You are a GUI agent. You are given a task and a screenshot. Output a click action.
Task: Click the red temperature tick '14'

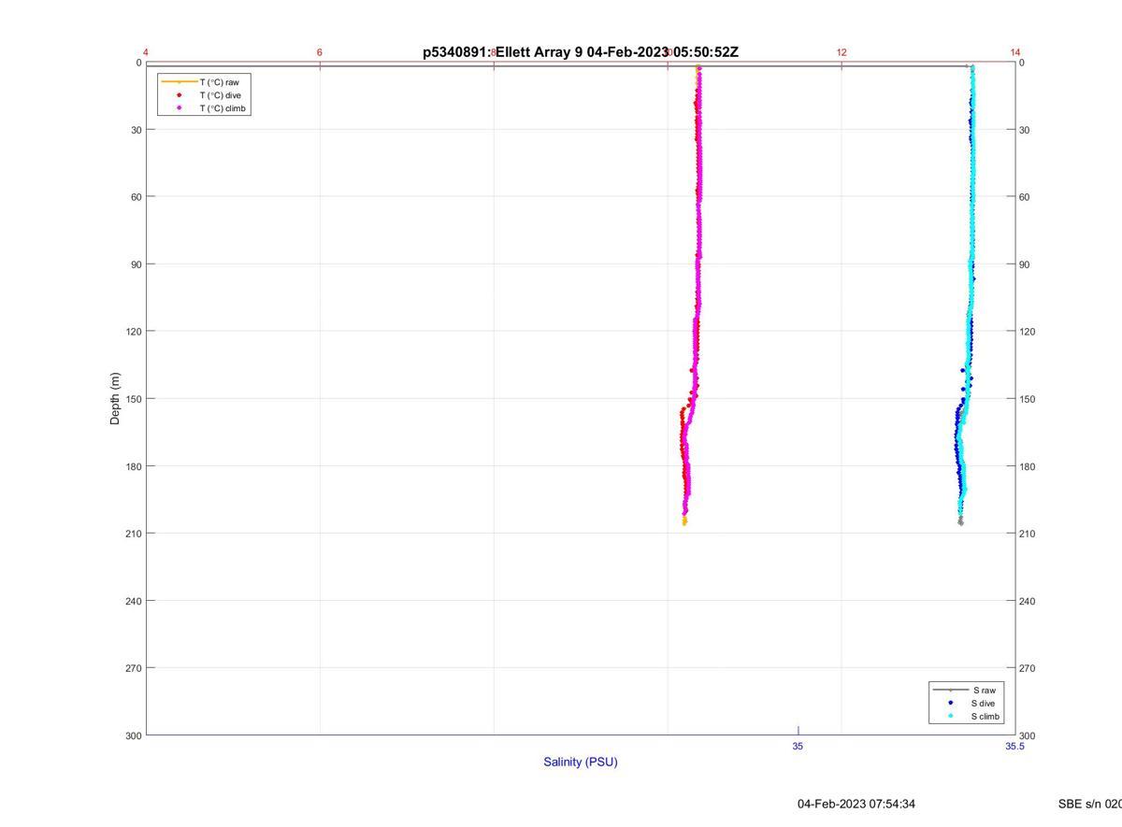pos(1015,52)
